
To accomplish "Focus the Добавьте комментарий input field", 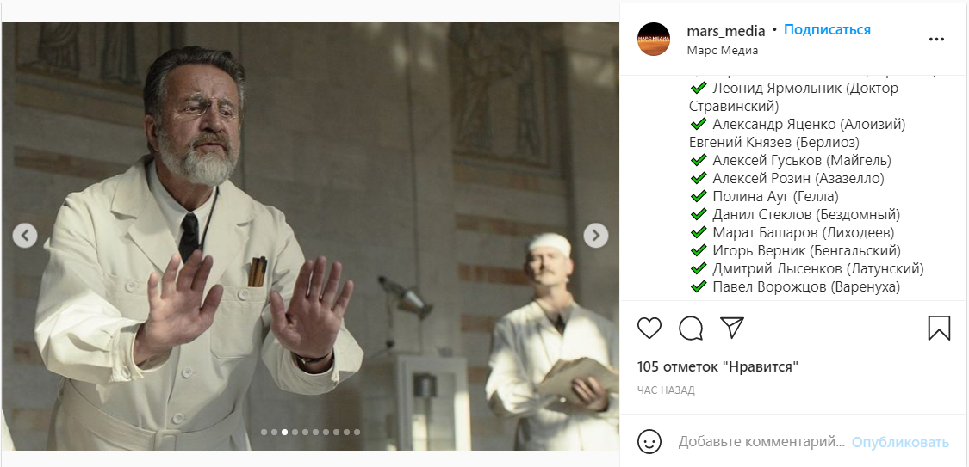I will (761, 442).
